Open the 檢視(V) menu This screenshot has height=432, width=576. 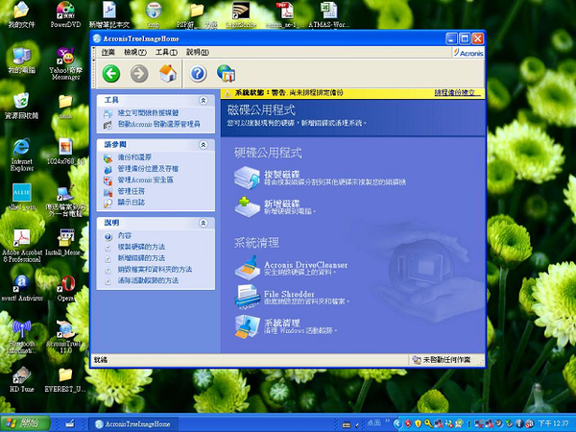pos(135,52)
